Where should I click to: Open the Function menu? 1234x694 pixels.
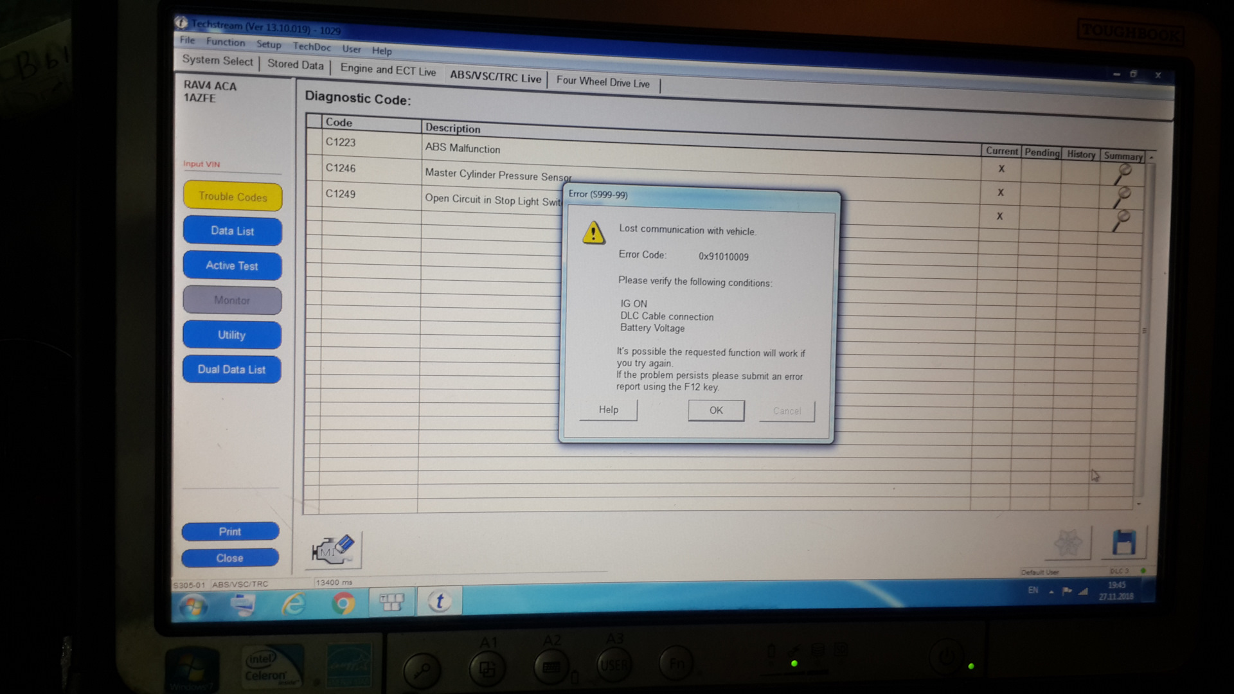click(225, 42)
